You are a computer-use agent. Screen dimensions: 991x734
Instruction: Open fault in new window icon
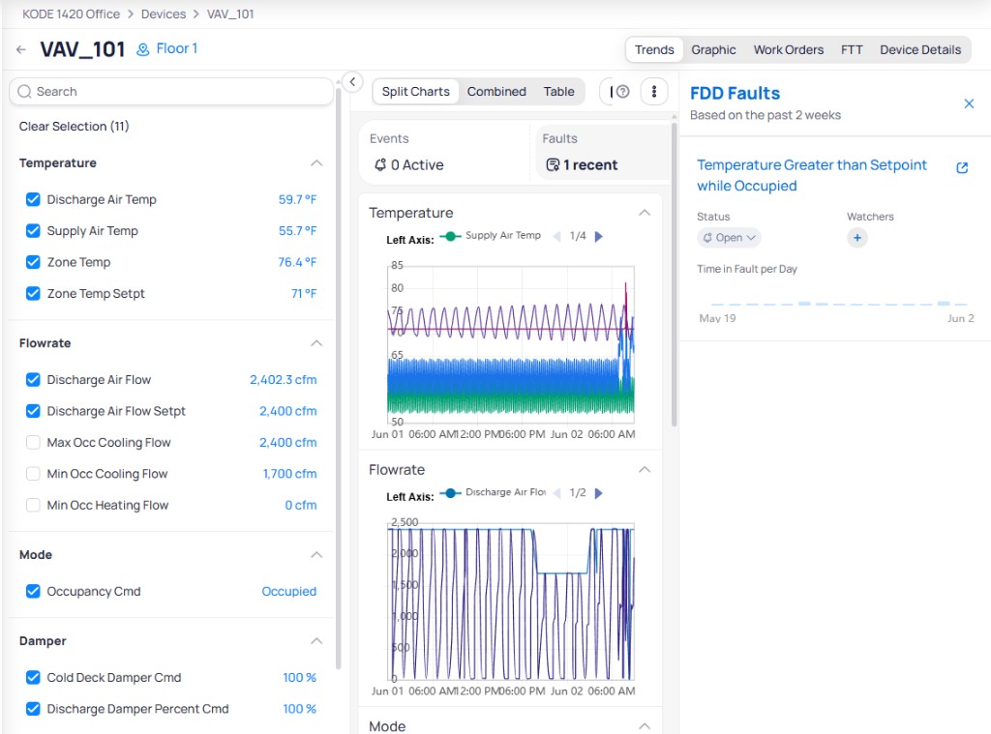pyautogui.click(x=962, y=167)
